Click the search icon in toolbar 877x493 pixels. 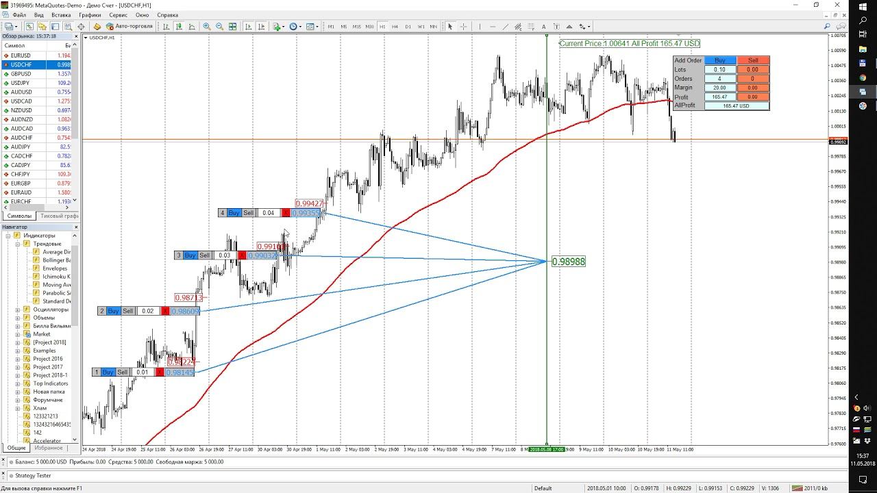point(827,26)
